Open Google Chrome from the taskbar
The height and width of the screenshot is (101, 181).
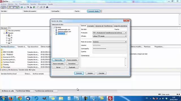click(20, 98)
